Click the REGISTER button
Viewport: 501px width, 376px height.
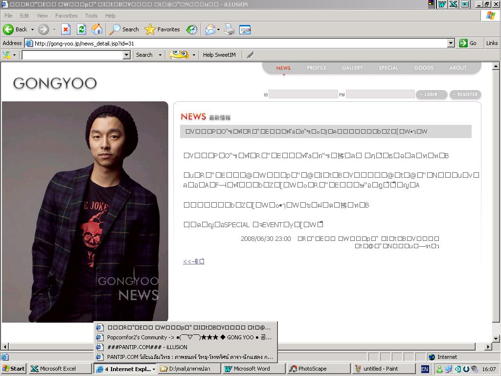click(465, 94)
